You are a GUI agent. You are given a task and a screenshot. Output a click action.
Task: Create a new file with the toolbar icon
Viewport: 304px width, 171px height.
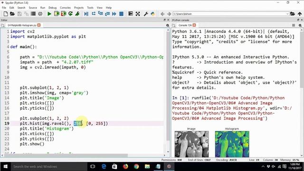tap(6, 14)
